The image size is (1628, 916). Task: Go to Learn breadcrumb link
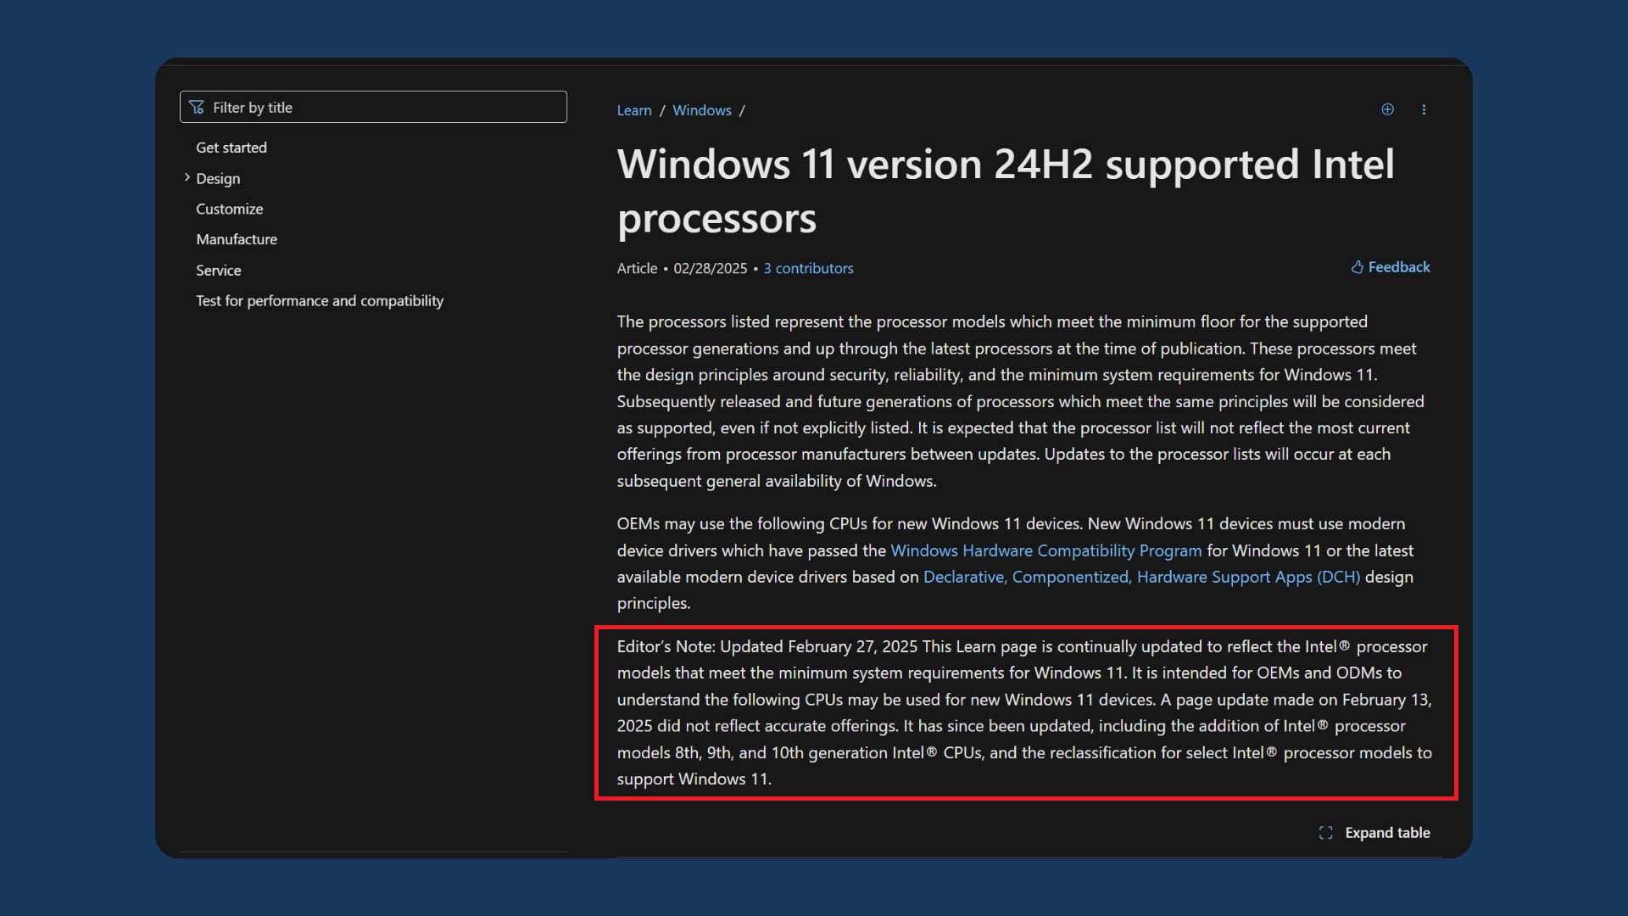coord(634,110)
